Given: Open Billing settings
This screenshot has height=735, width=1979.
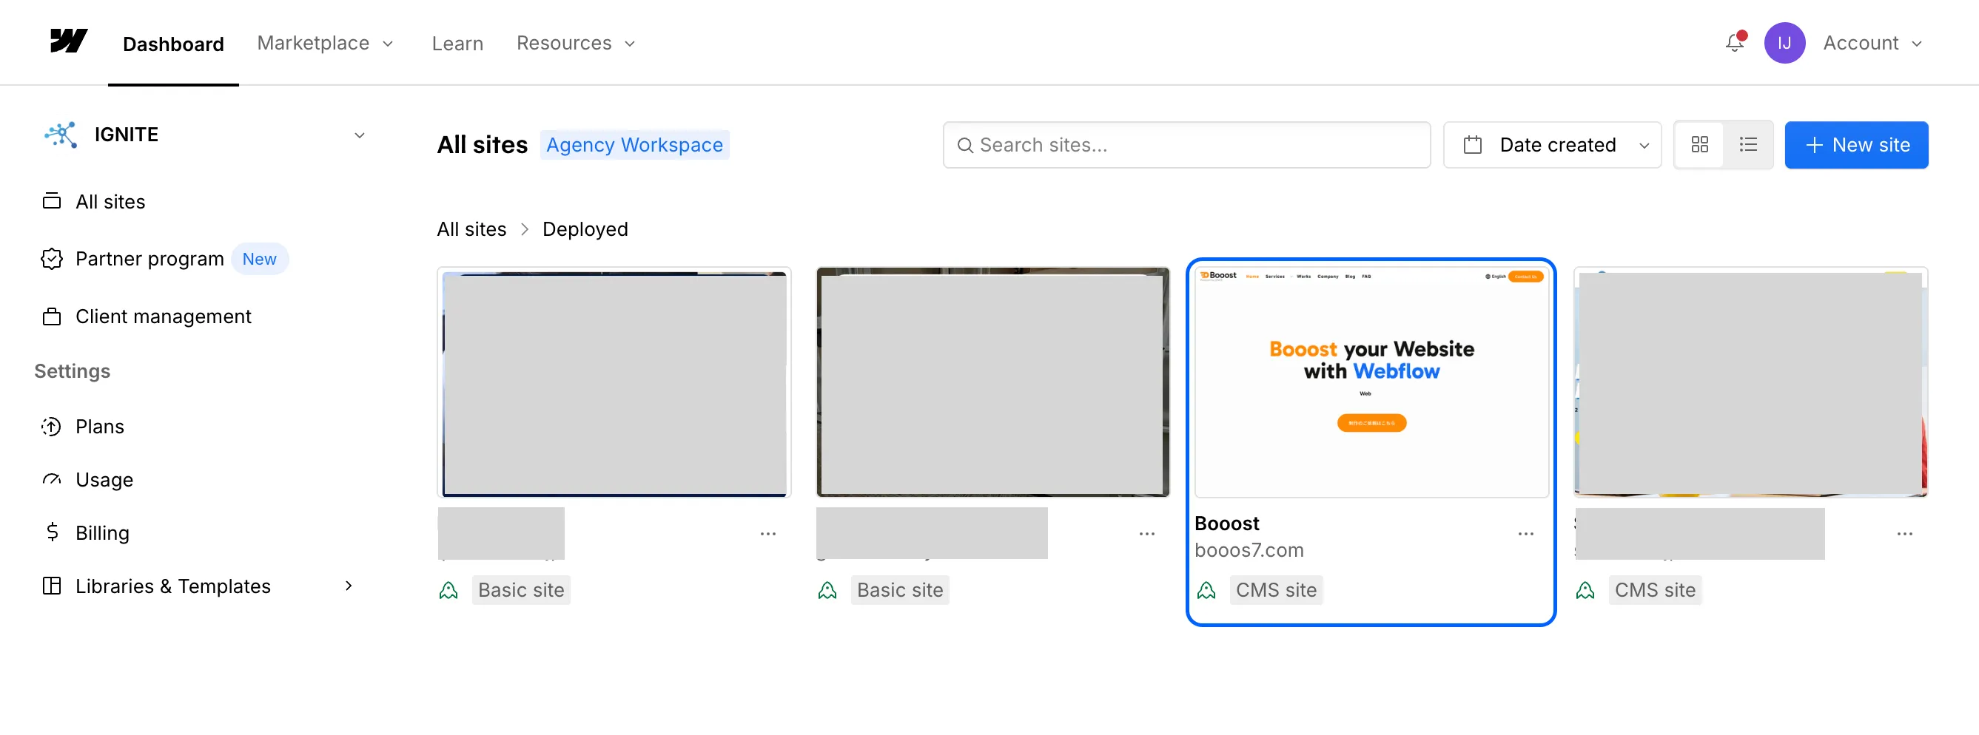Looking at the screenshot, I should (x=102, y=532).
